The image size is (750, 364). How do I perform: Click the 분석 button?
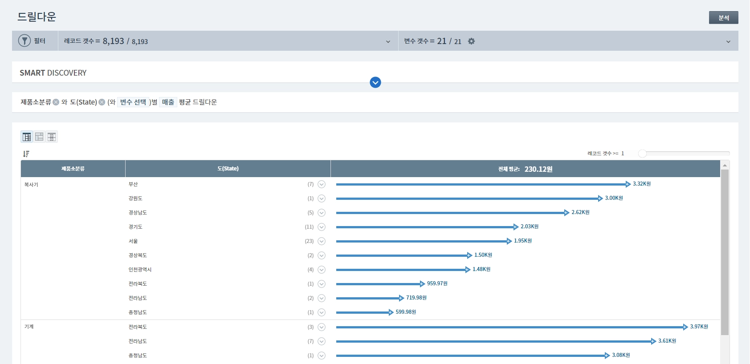(x=723, y=18)
